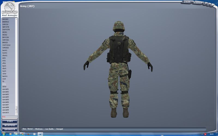
Task: Select SWFYSTR in the model list
Action: 6,30
